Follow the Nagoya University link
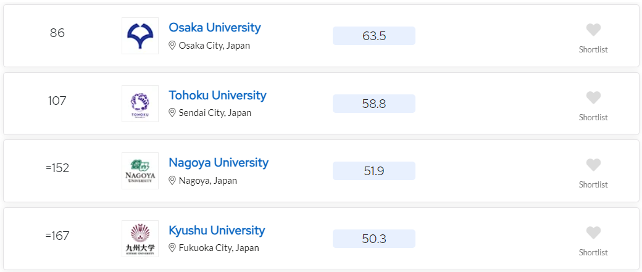The height and width of the screenshot is (272, 642). click(x=219, y=162)
